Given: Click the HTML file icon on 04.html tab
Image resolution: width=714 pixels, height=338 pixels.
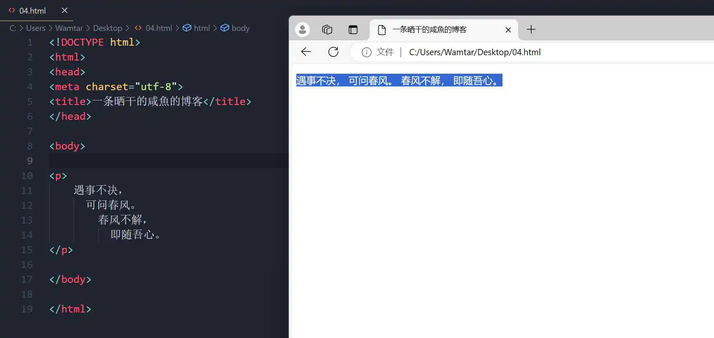Looking at the screenshot, I should [x=12, y=10].
